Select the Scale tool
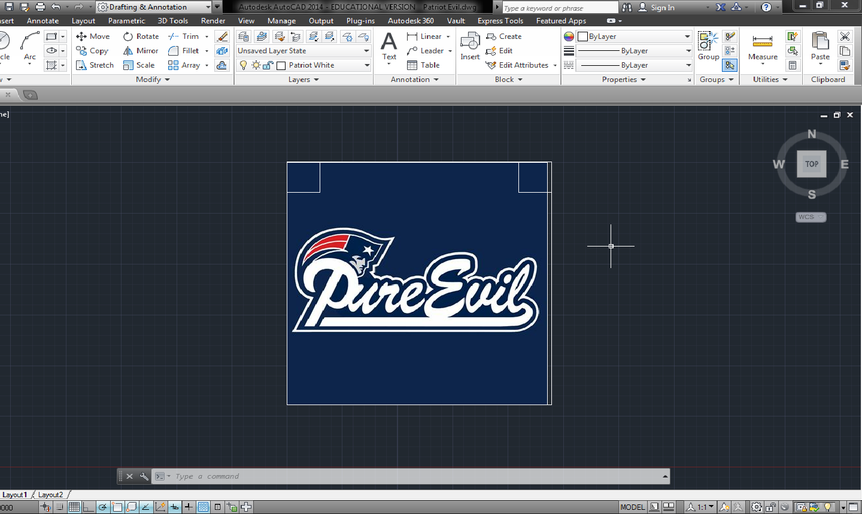The width and height of the screenshot is (862, 514). coord(139,65)
